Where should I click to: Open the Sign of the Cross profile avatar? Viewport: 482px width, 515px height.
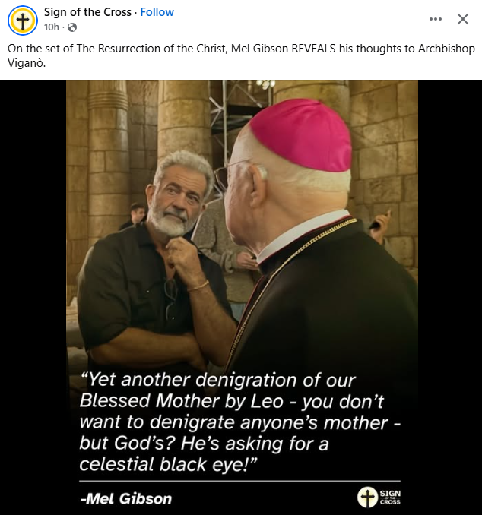[x=23, y=20]
